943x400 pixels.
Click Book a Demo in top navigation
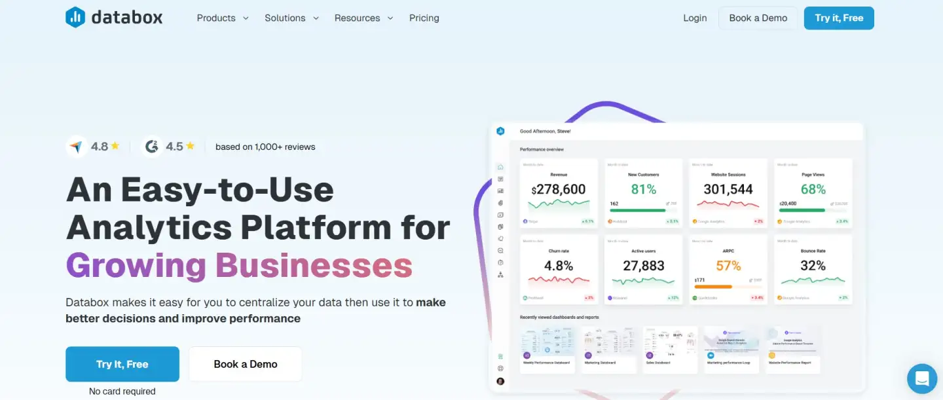coord(758,18)
